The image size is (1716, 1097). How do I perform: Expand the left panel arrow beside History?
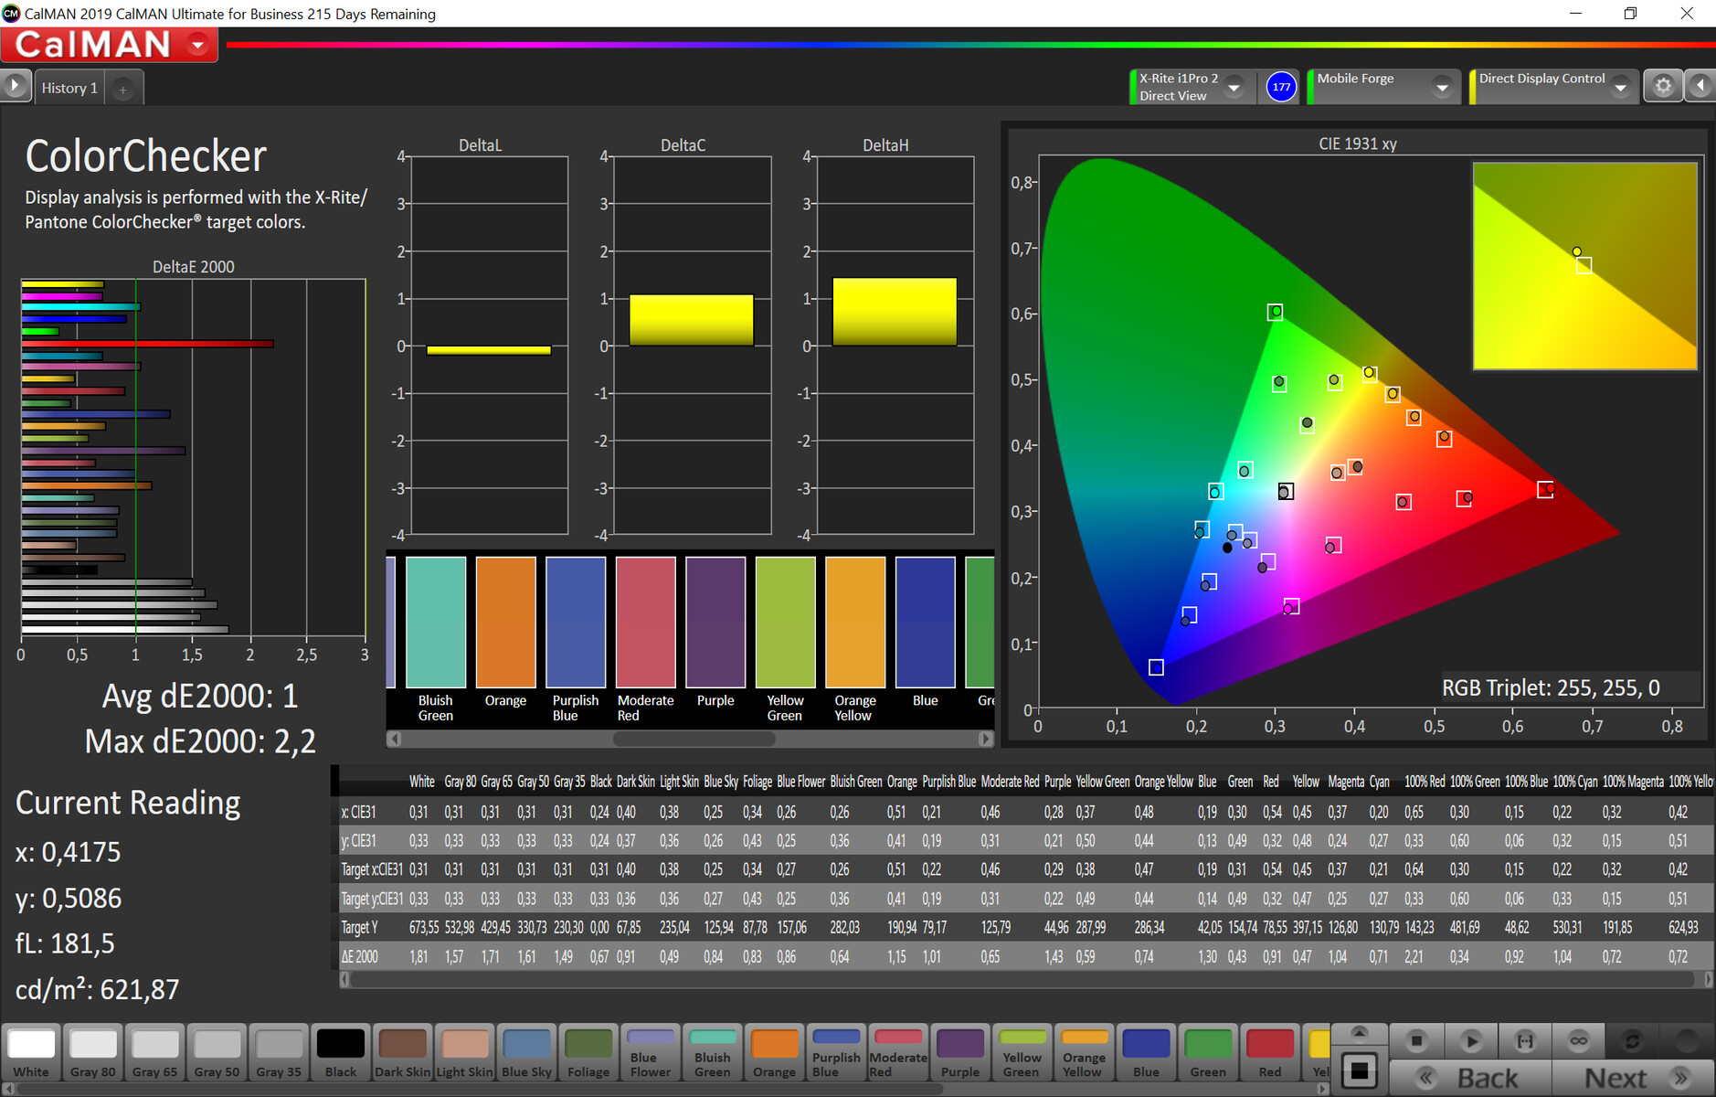point(15,86)
